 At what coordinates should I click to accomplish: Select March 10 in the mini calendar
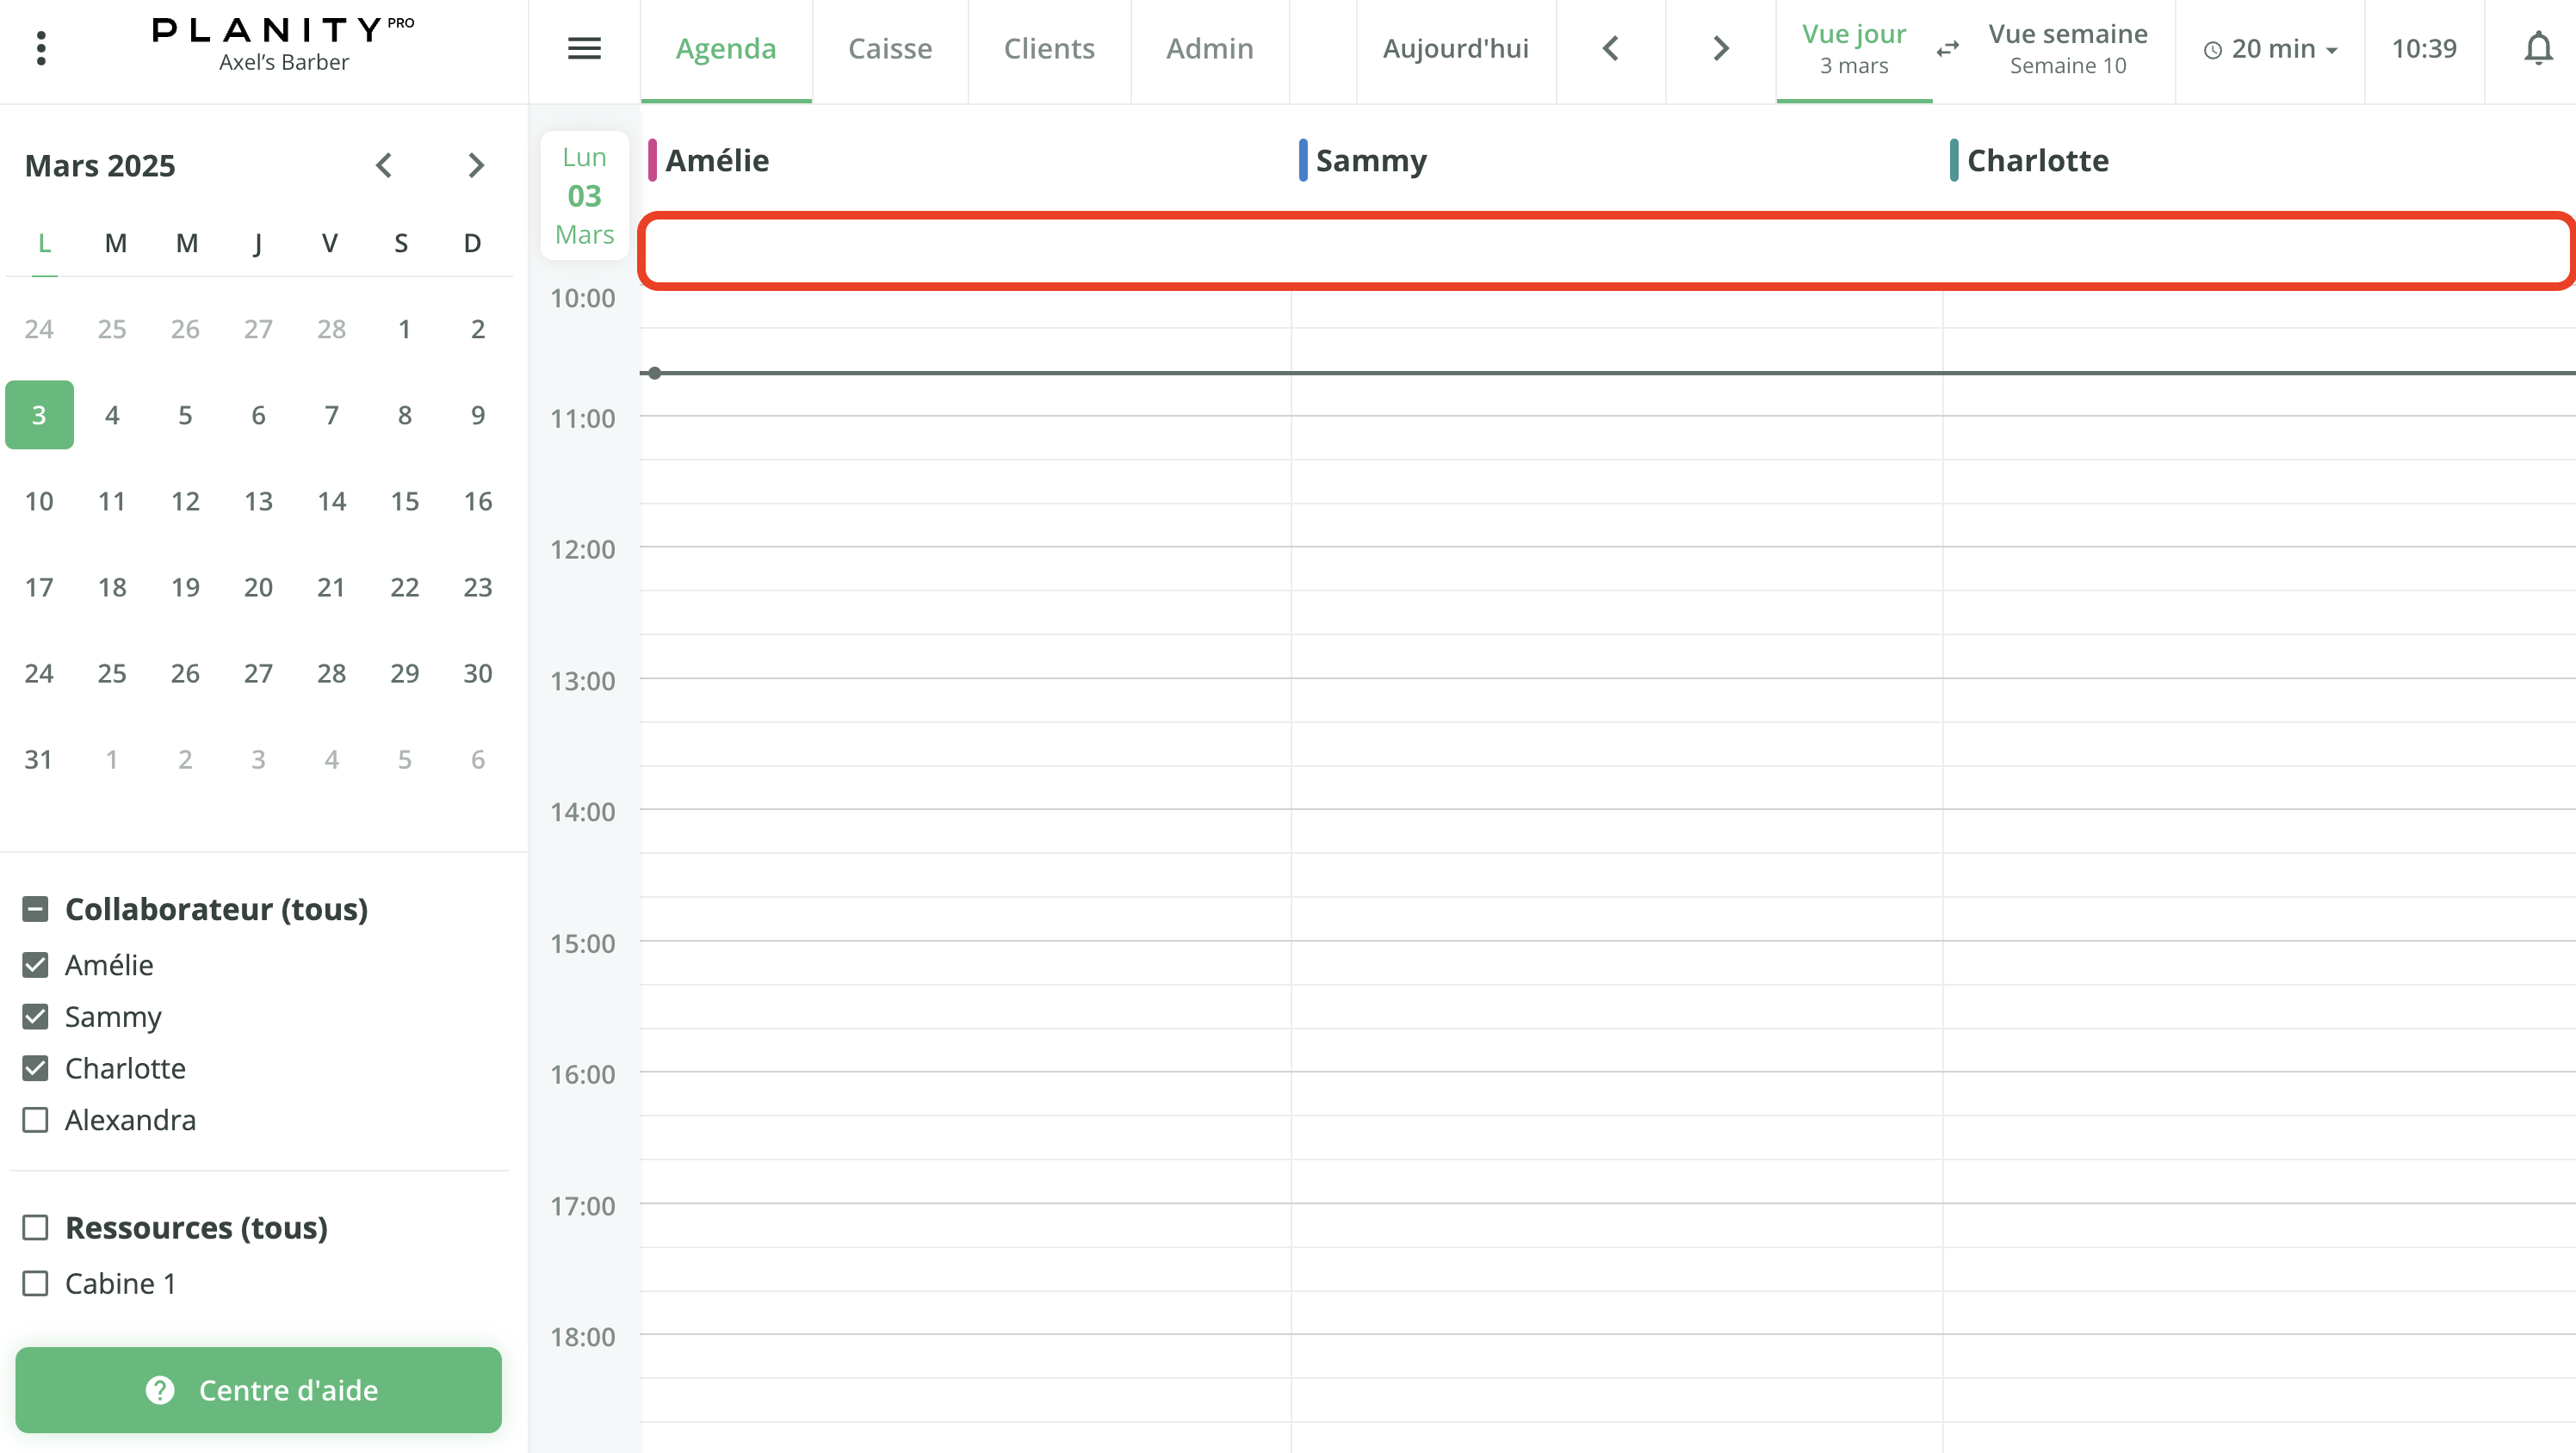39,501
